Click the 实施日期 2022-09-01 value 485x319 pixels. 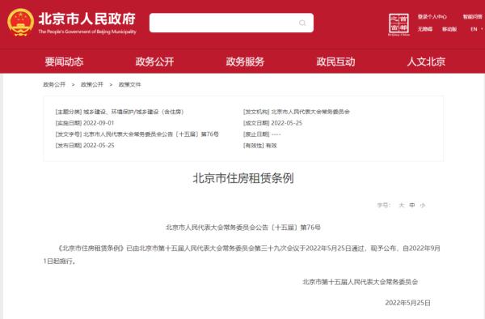click(99, 123)
